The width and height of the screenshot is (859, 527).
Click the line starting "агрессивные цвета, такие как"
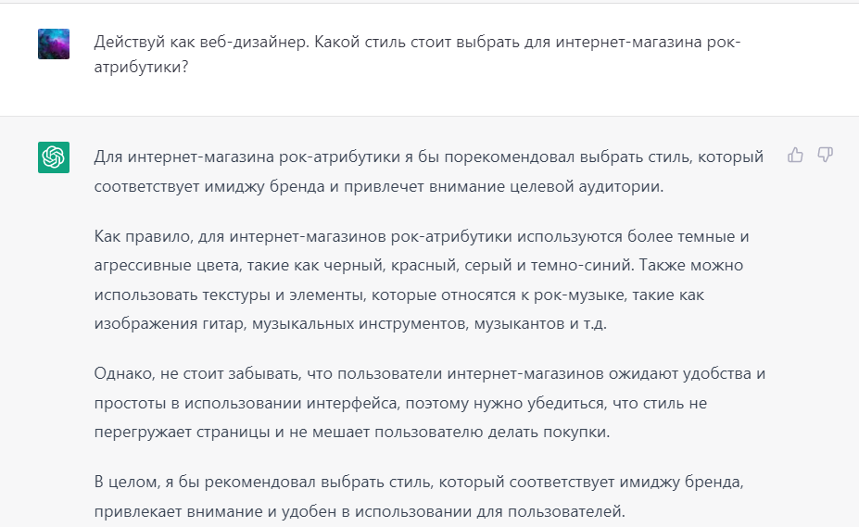(419, 266)
